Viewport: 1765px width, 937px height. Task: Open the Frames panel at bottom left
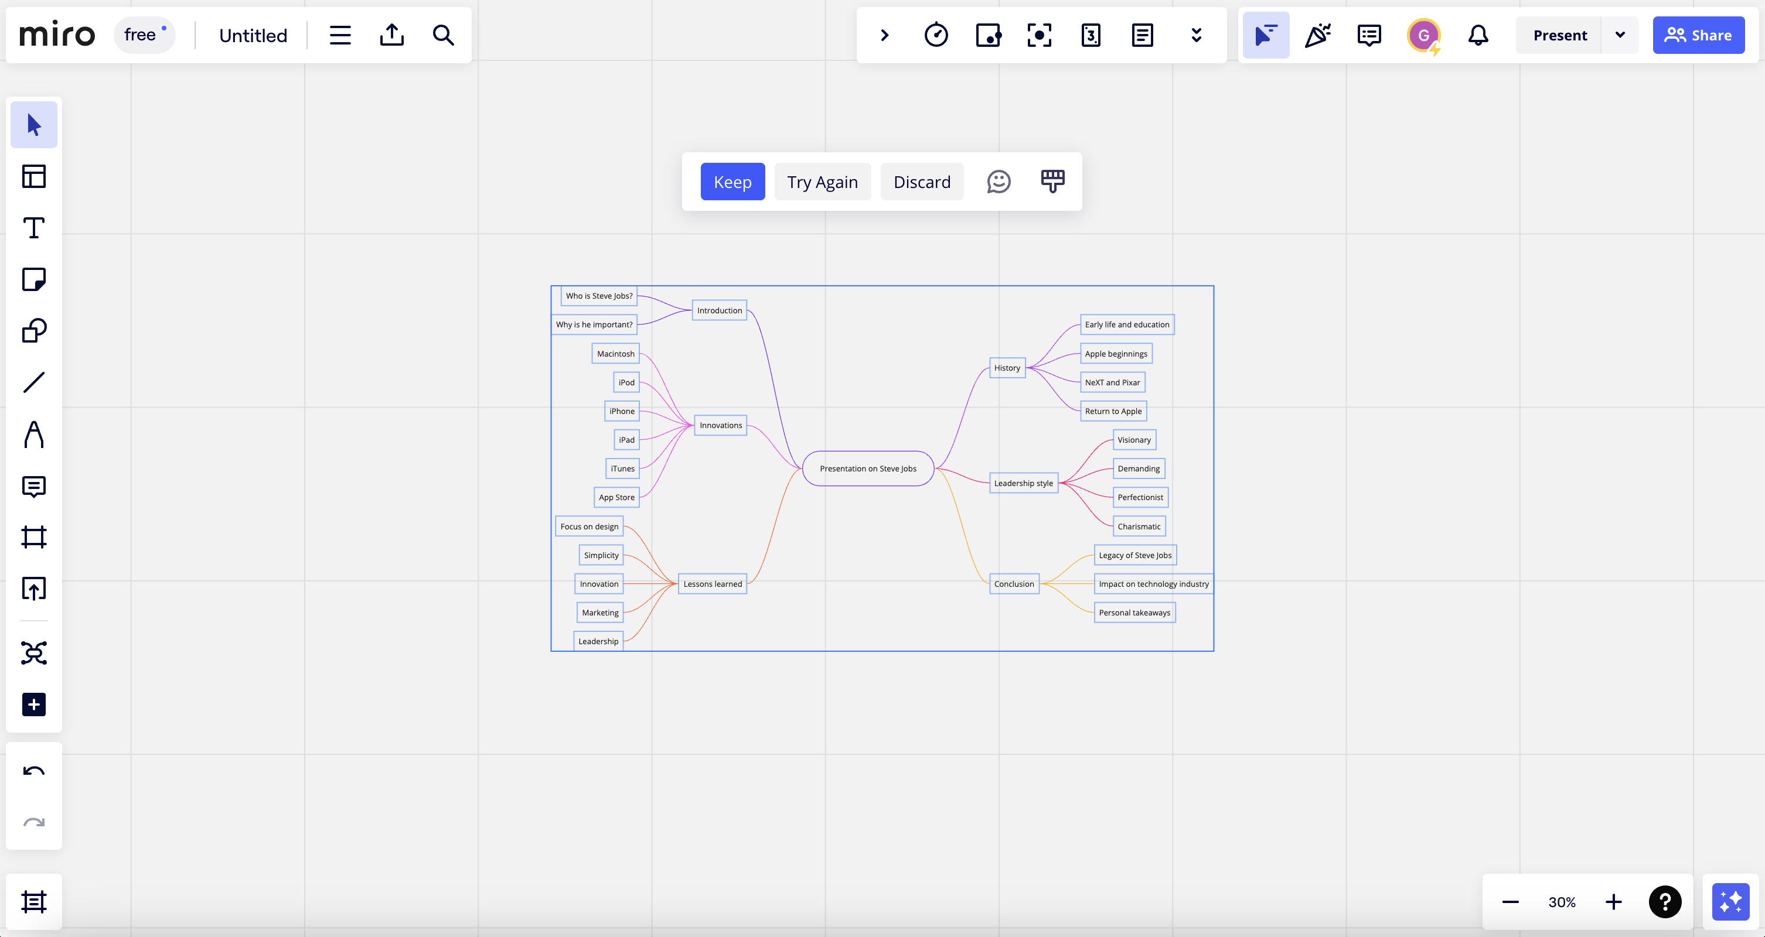click(x=33, y=901)
